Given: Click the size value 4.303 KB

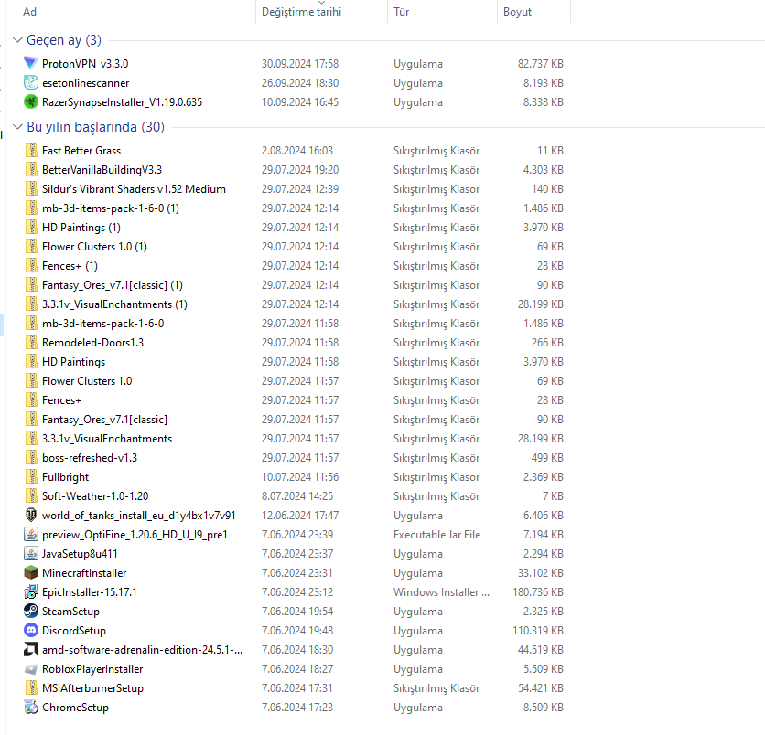Looking at the screenshot, I should [543, 170].
